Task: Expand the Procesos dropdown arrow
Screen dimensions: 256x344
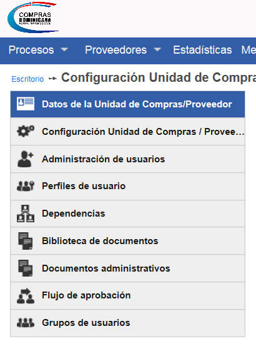Action: tap(64, 49)
